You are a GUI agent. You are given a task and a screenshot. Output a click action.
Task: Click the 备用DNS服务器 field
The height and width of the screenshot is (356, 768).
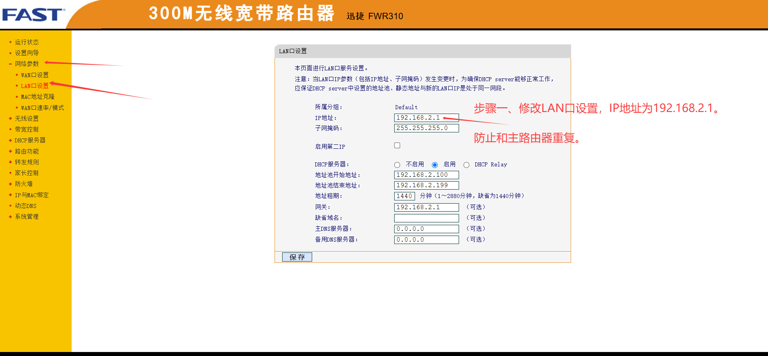tap(426, 240)
